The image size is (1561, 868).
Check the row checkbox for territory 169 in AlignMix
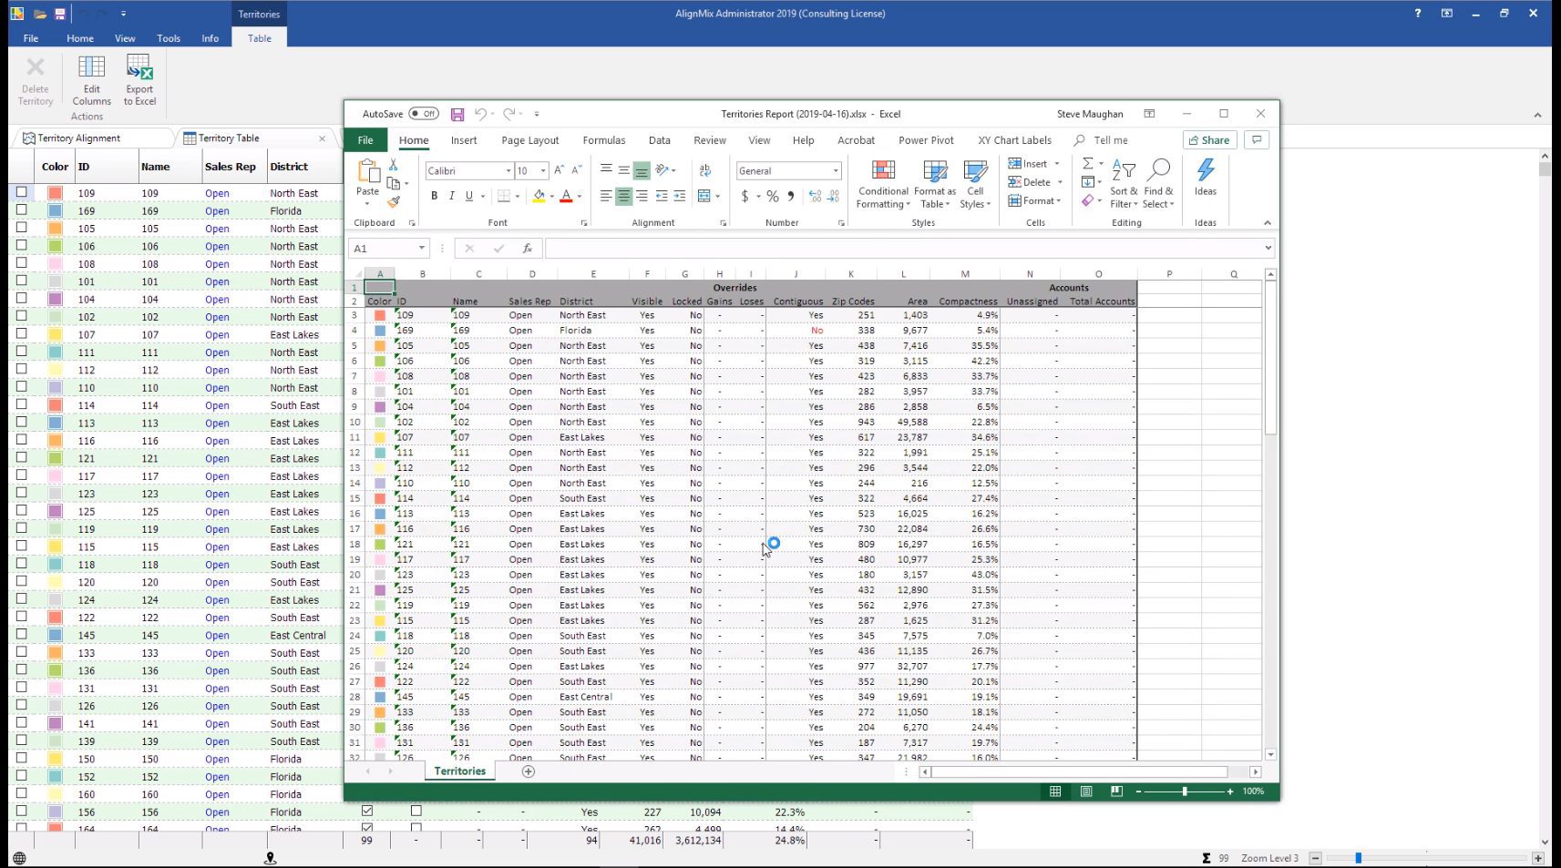point(22,209)
